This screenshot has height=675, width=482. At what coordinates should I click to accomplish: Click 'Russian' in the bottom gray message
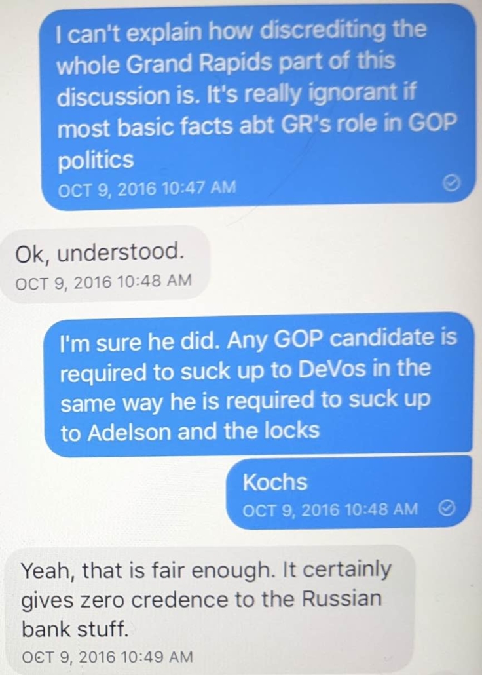342,599
